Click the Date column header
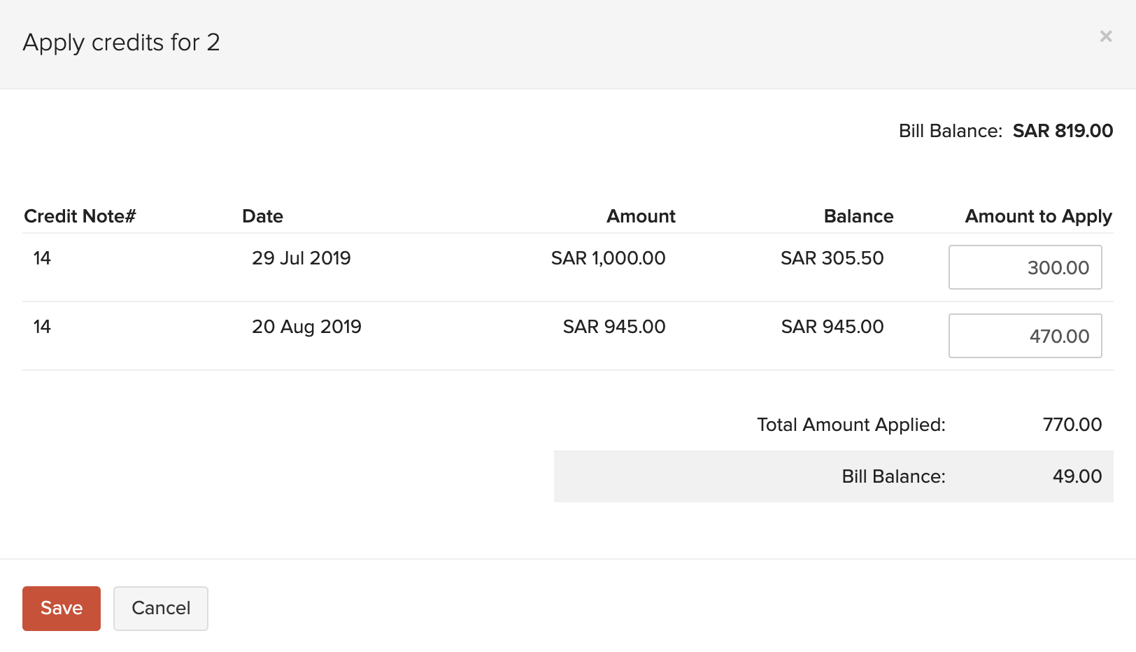This screenshot has height=652, width=1136. 262,216
